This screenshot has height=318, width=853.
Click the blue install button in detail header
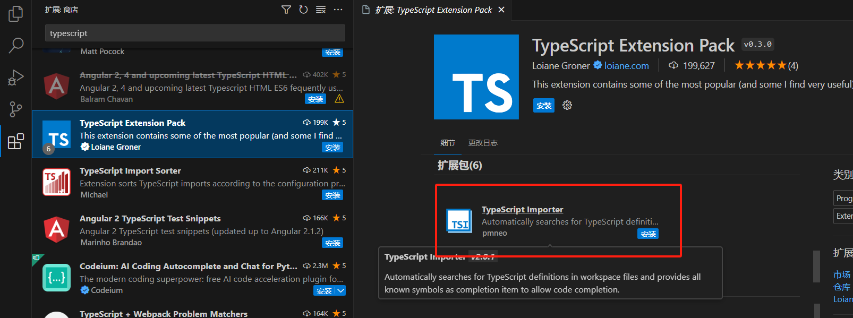tap(544, 105)
